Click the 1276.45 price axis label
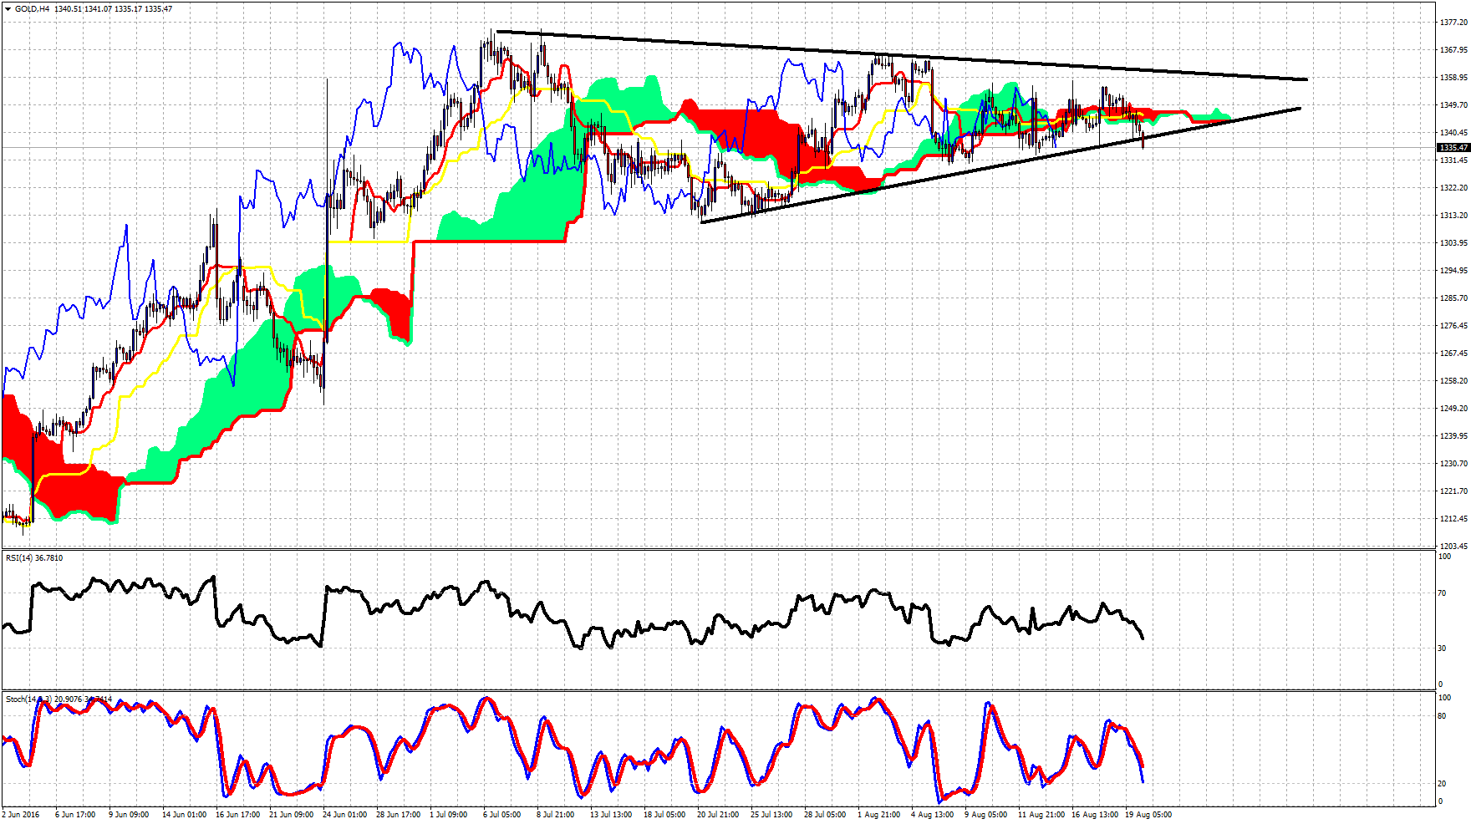Screen dimensions: 1471x824 click(x=1453, y=326)
